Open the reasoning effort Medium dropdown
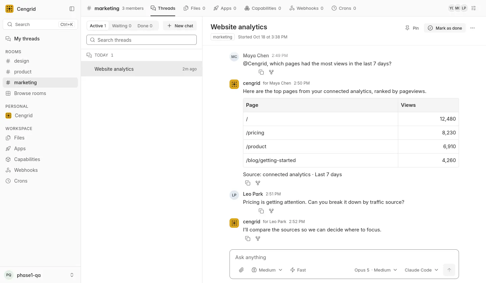Image resolution: width=486 pixels, height=283 pixels. pyautogui.click(x=267, y=270)
